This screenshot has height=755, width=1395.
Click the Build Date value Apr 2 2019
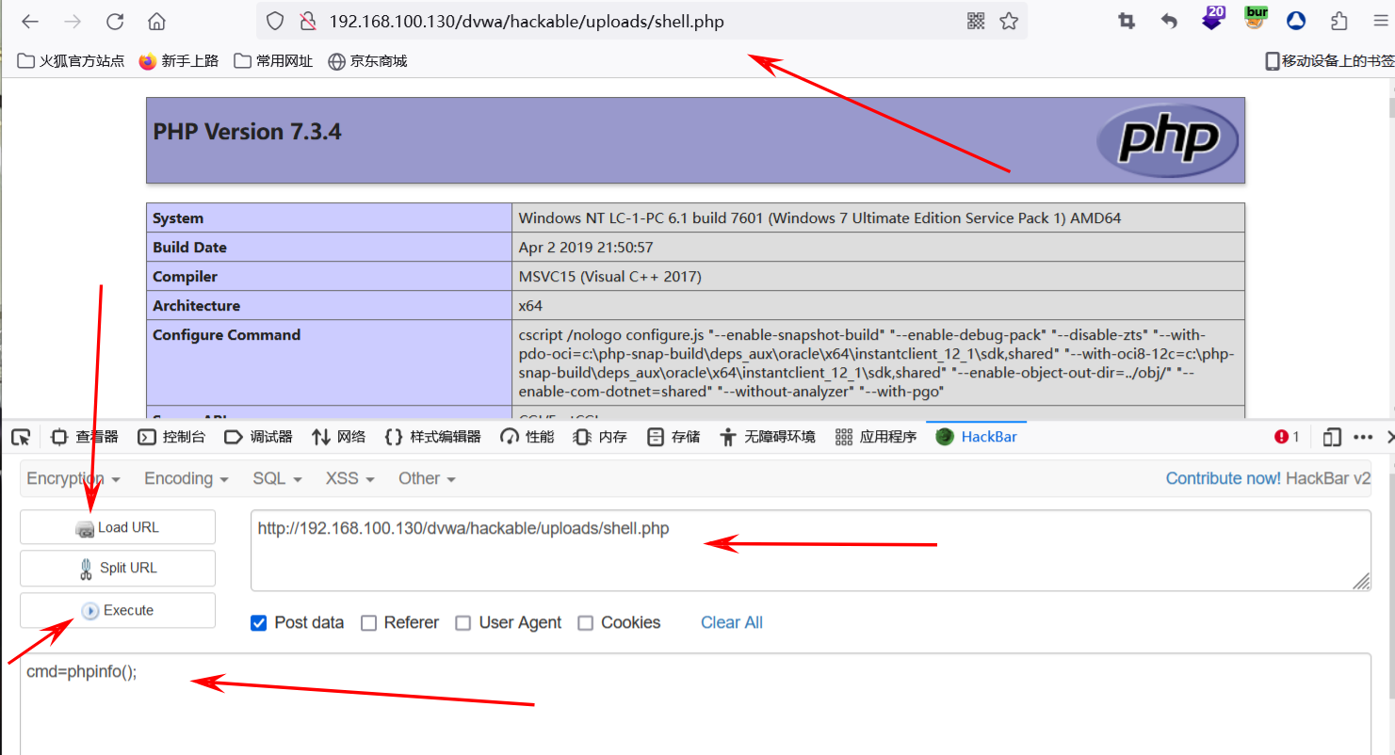tap(586, 248)
